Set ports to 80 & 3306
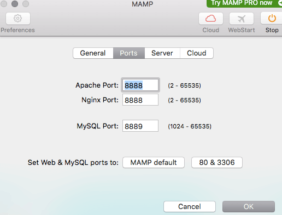The height and width of the screenshot is (215, 282). tap(217, 162)
